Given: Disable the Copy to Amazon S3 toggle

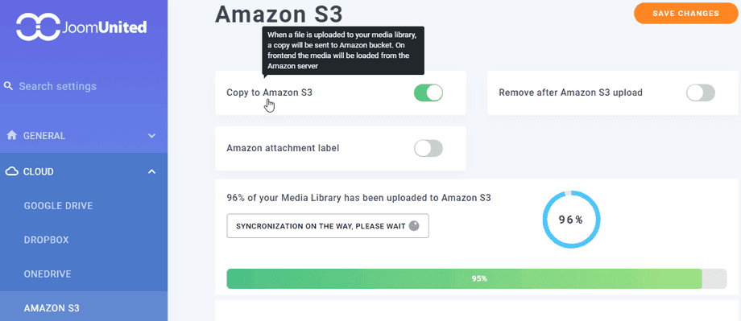Looking at the screenshot, I should [428, 93].
